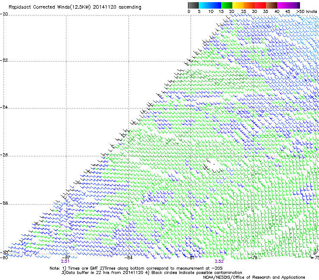Click the '>50 knots' legend label

click(x=306, y=11)
